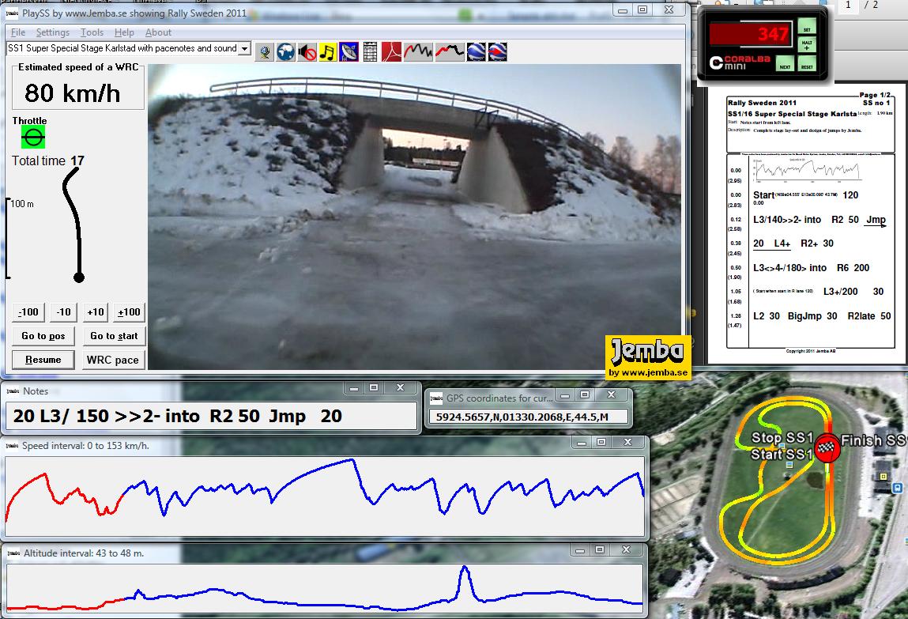Click the yellow music note icon
908x619 pixels.
(328, 52)
